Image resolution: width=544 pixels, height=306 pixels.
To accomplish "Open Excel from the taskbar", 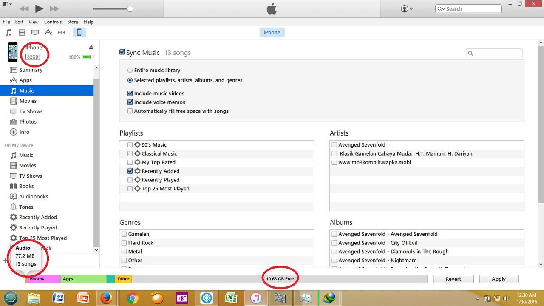I will [x=231, y=298].
